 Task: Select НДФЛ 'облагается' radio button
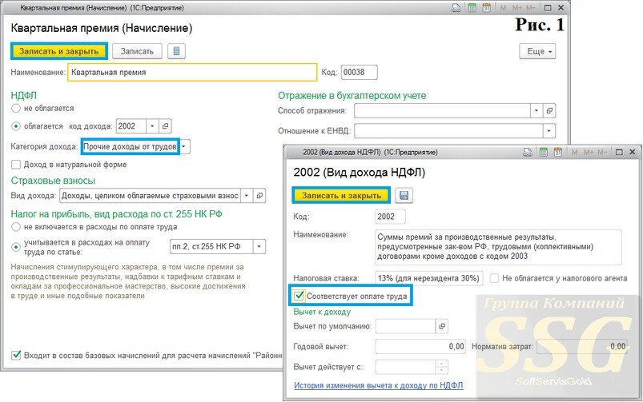pyautogui.click(x=15, y=126)
